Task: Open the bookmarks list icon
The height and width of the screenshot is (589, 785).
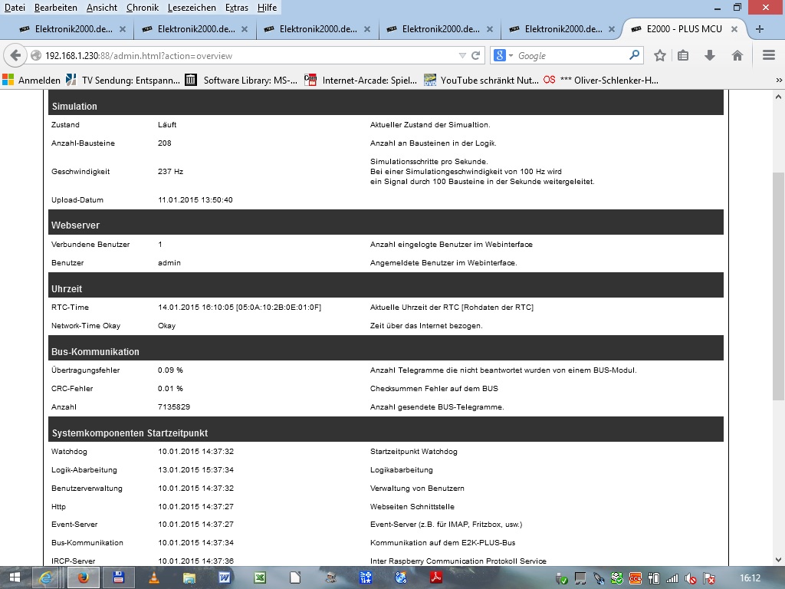Action: coord(683,55)
